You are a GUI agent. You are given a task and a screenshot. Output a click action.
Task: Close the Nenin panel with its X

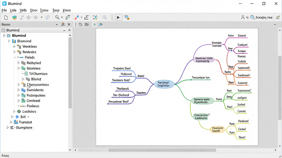pyautogui.click(x=69, y=24)
